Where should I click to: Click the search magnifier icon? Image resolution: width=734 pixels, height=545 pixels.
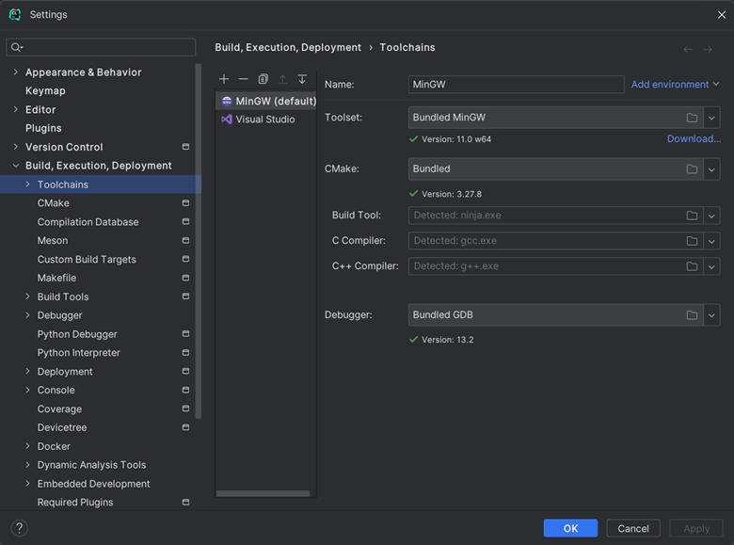pos(16,47)
